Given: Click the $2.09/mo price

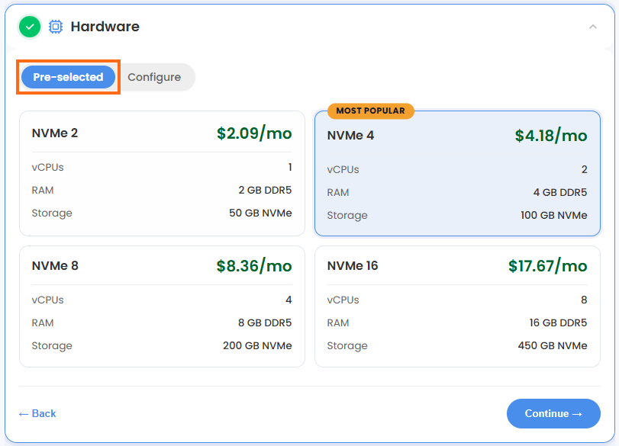Looking at the screenshot, I should tap(254, 133).
